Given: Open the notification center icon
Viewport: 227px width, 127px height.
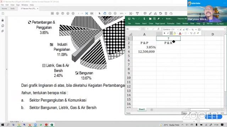Looking at the screenshot, I should coord(222,125).
